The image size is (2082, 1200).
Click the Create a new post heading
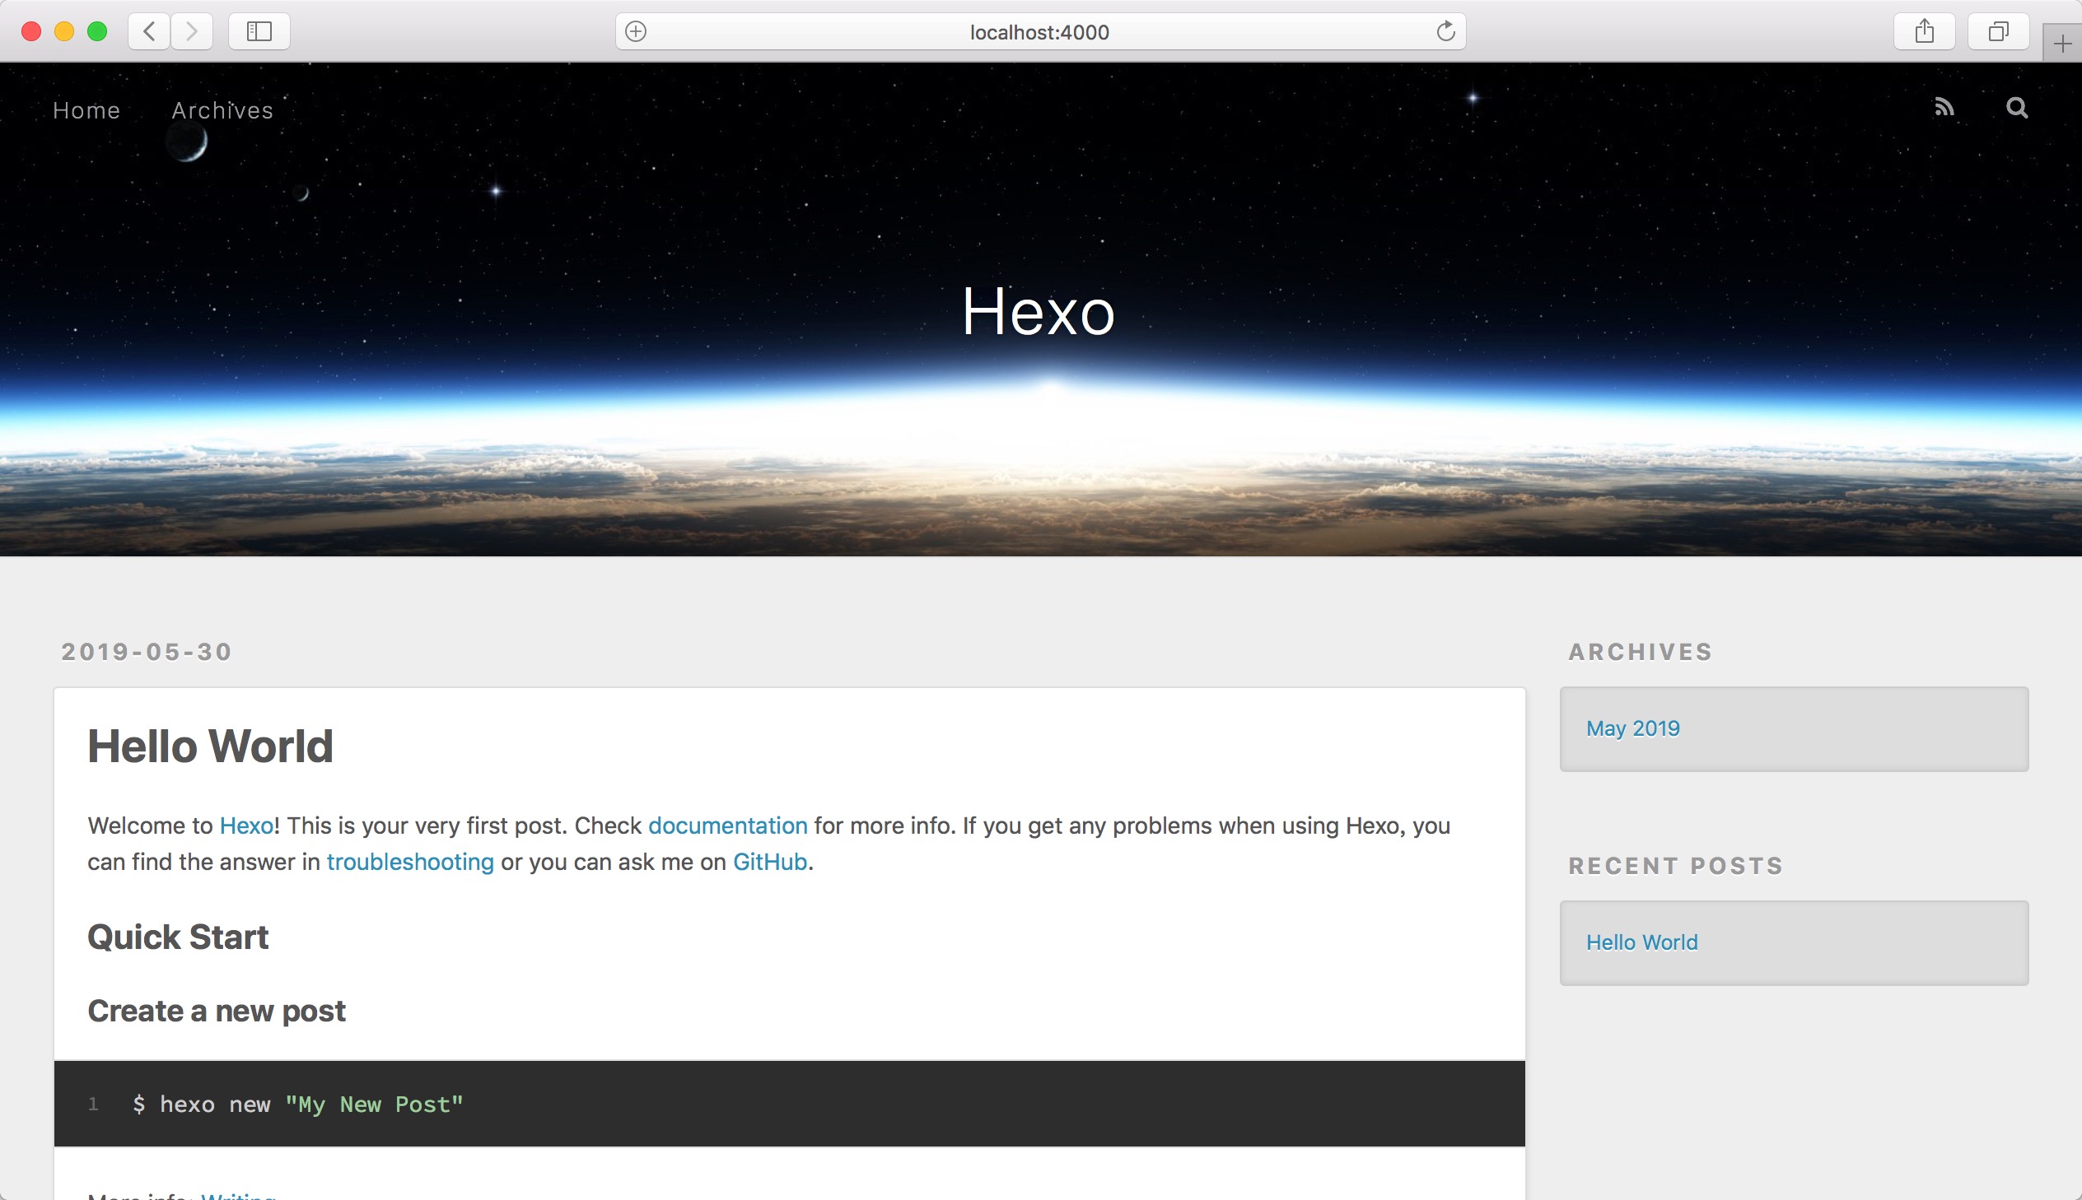click(217, 1012)
